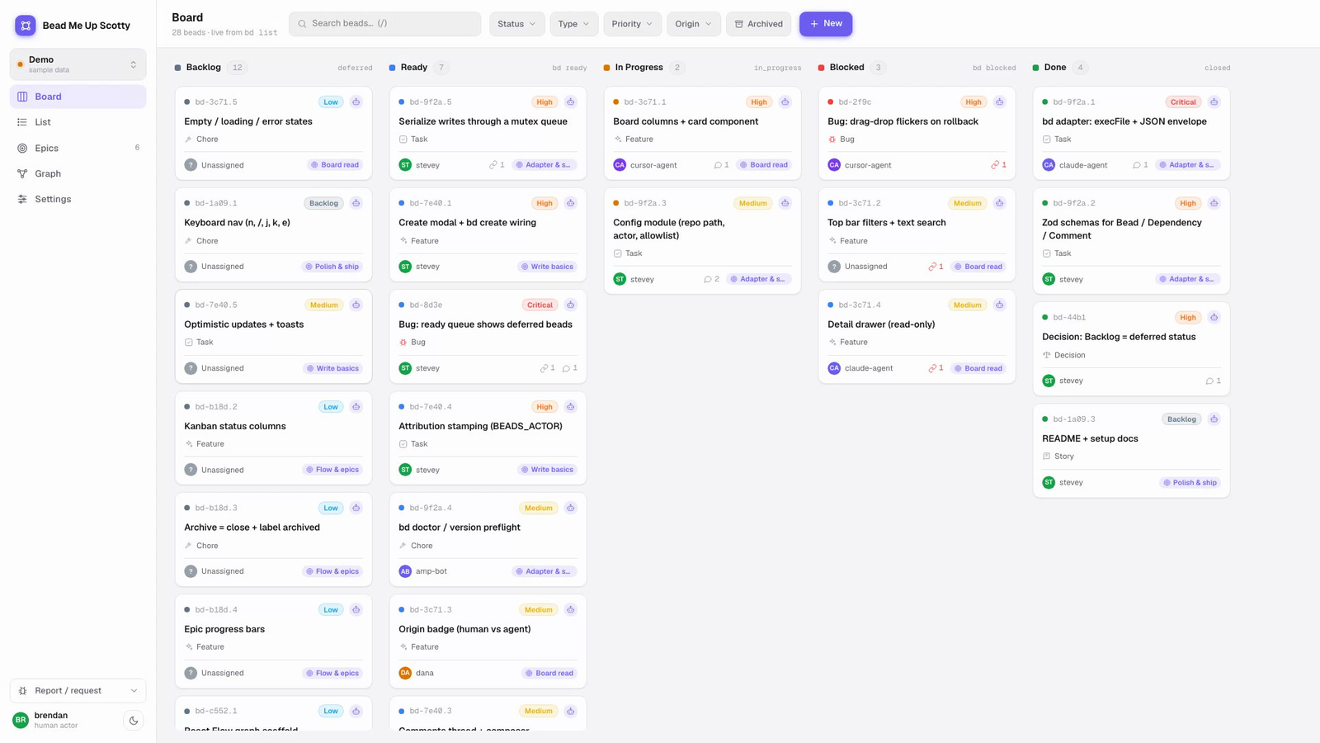
Task: Click the Adapter & s... tag on bd doctor card
Action: (543, 571)
